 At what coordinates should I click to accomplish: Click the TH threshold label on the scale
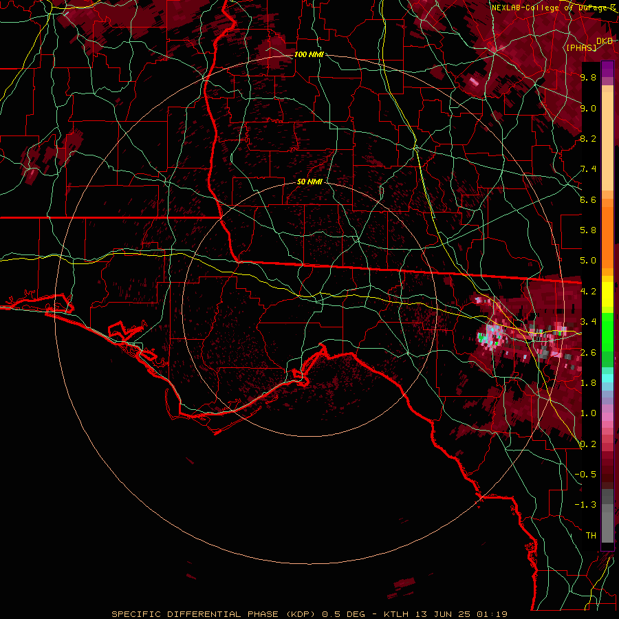point(591,536)
